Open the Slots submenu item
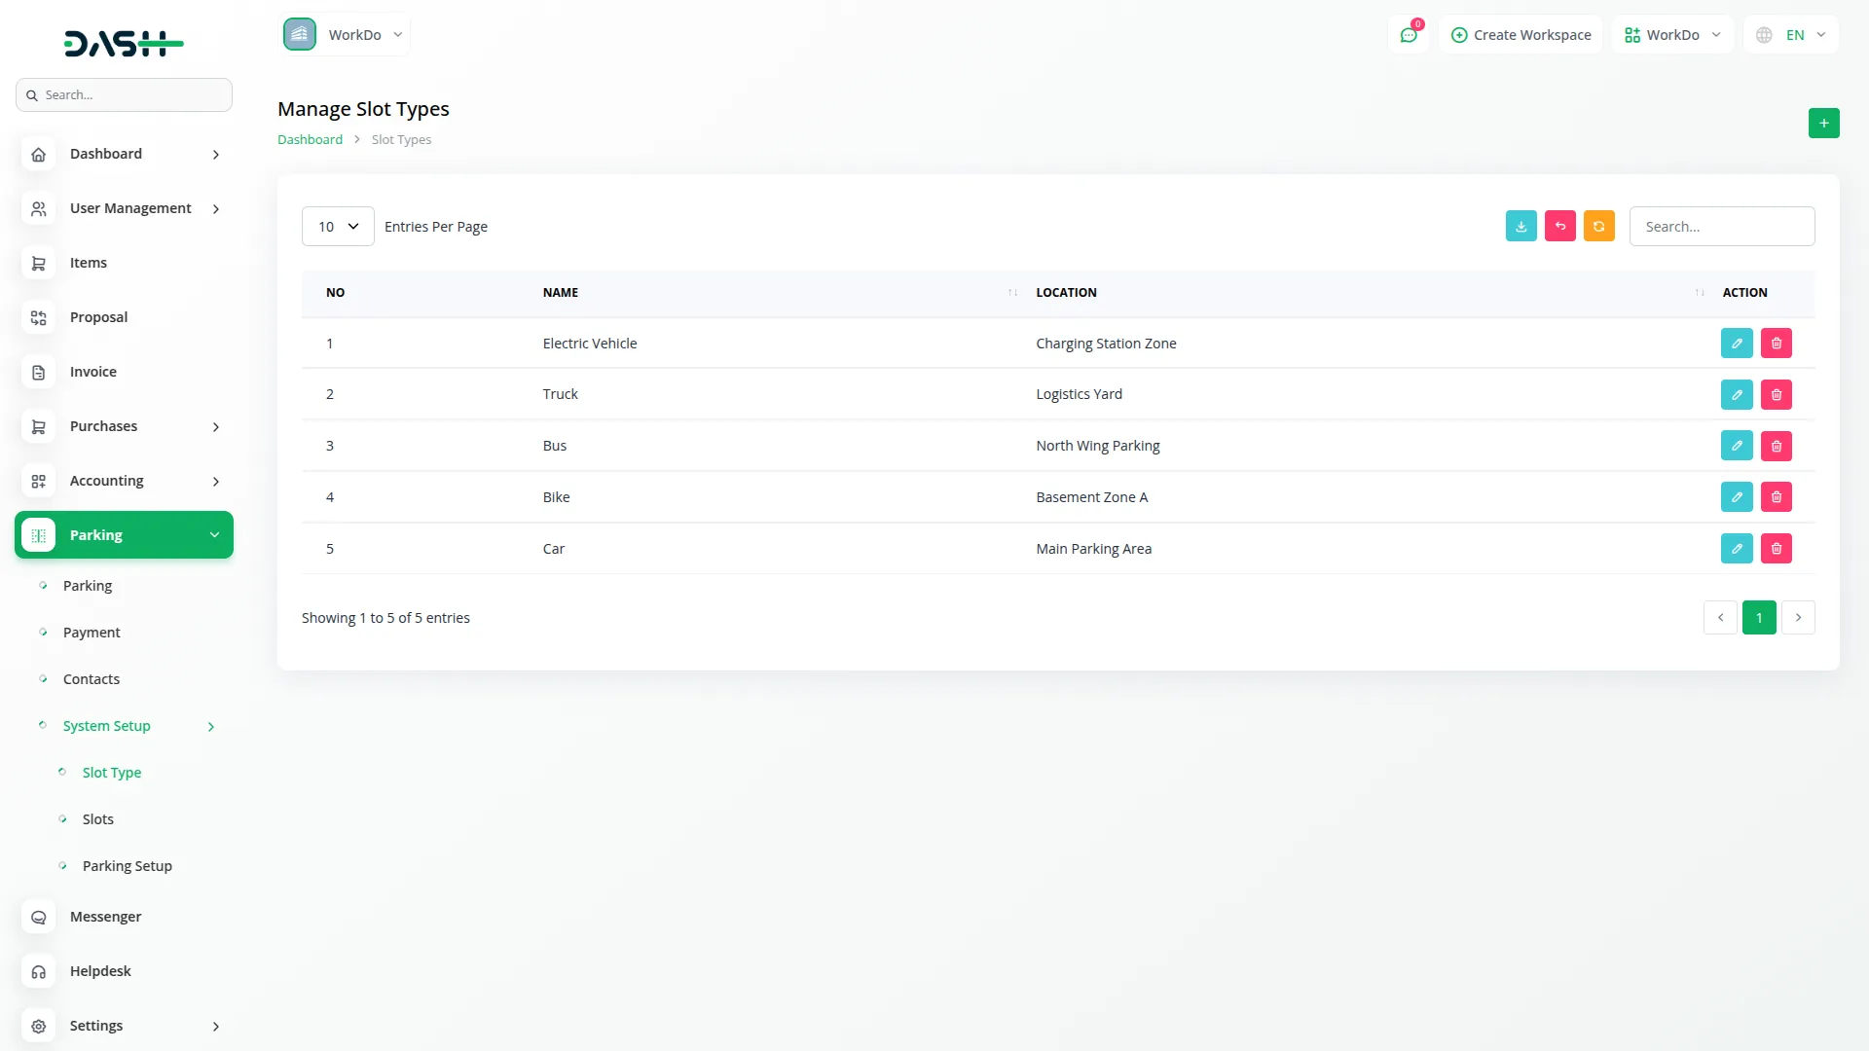The height and width of the screenshot is (1051, 1869). click(98, 819)
